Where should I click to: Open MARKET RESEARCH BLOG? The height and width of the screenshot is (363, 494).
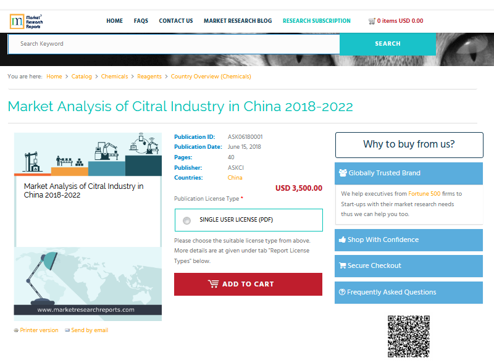[238, 21]
